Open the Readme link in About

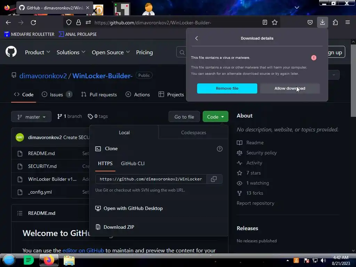[255, 143]
